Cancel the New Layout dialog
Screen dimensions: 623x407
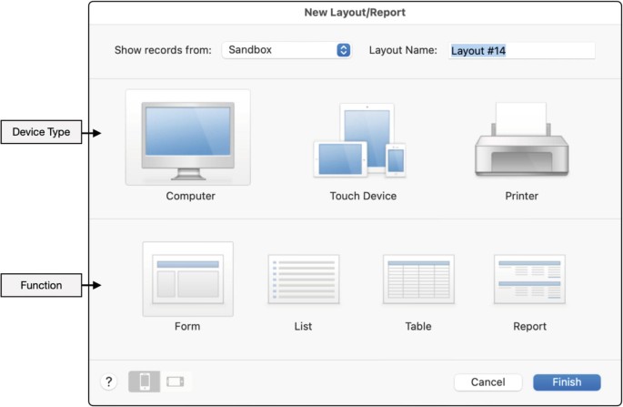tap(487, 382)
